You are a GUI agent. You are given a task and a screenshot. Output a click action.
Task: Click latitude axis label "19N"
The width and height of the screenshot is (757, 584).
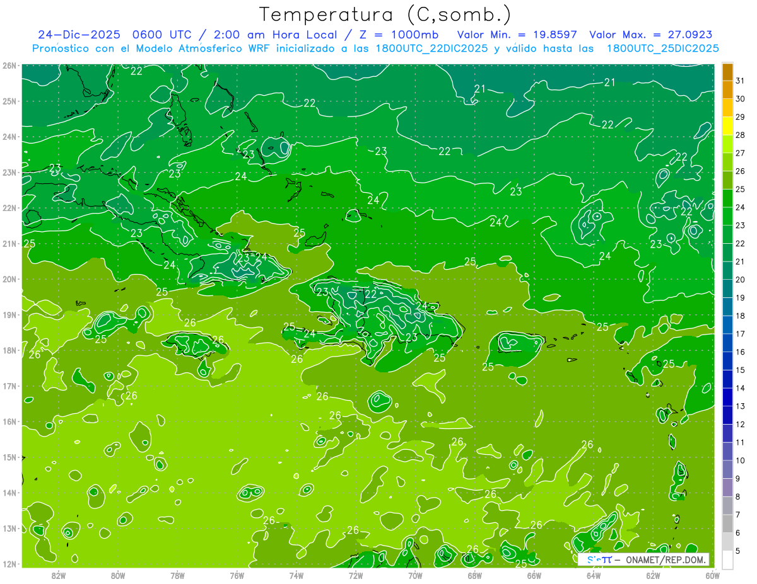(x=9, y=314)
